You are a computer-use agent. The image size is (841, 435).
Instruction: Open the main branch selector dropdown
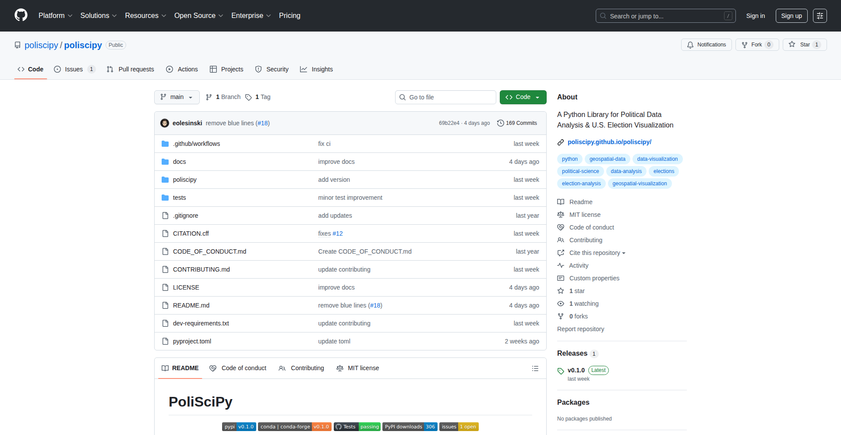[x=177, y=97]
